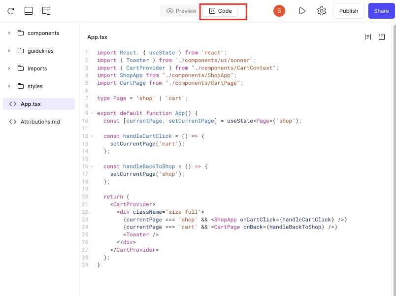Click the user avatar labeled S
This screenshot has height=296, width=396.
coord(279,11)
